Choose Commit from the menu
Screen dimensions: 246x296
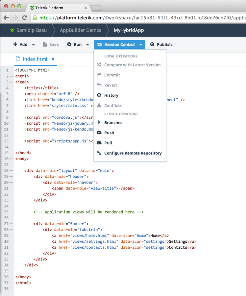point(130,75)
